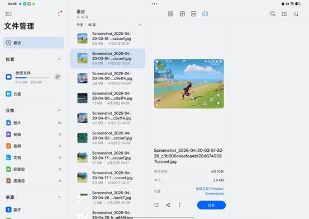Share the selected screenshot
The width and height of the screenshot is (309, 219).
coord(168,205)
